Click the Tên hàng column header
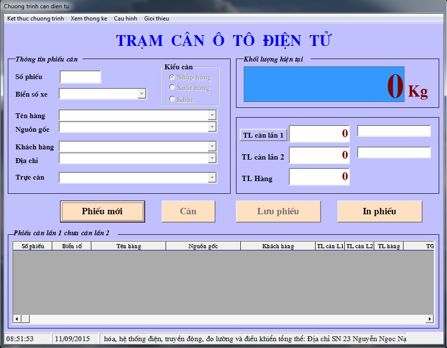 click(x=128, y=246)
